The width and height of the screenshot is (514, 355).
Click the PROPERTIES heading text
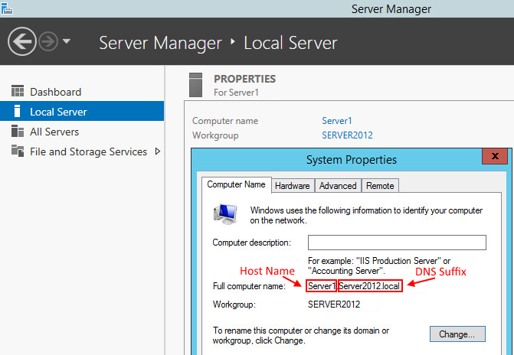tap(245, 79)
